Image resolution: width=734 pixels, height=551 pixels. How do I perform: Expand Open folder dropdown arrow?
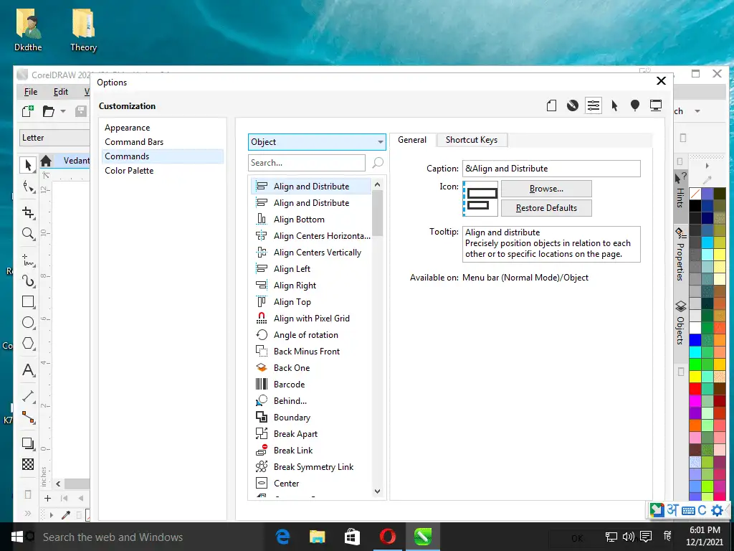click(x=63, y=111)
